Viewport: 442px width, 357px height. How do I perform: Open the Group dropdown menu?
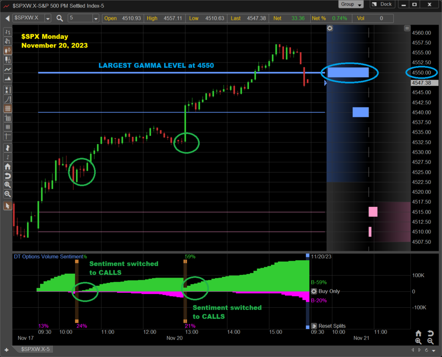pos(352,4)
